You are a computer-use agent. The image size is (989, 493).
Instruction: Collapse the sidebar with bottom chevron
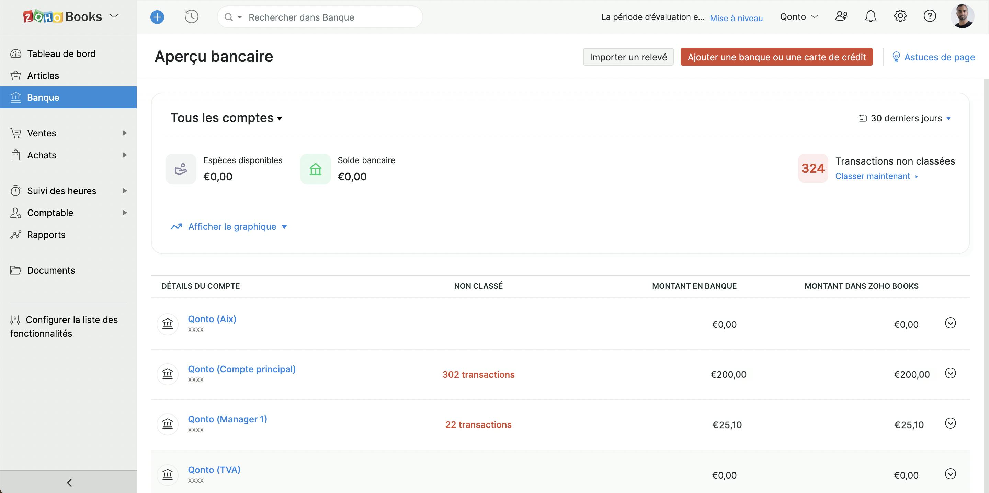69,482
